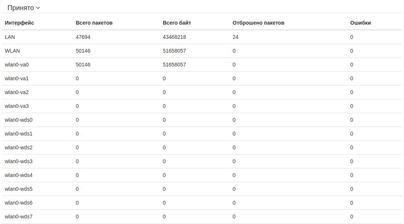404x224 pixels.
Task: Click the wlan0-va0 interface name
Action: 17,65
